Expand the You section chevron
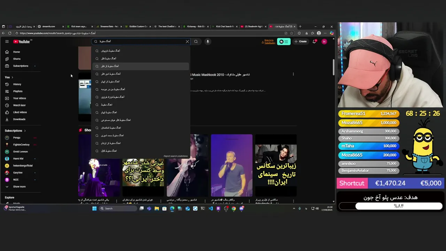This screenshot has width=446, height=251. [x=12, y=77]
